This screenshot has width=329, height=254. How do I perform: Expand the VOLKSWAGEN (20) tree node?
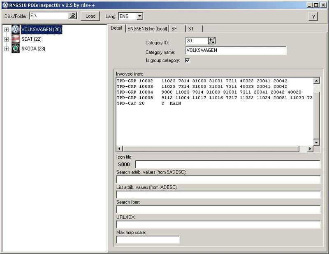[7, 30]
